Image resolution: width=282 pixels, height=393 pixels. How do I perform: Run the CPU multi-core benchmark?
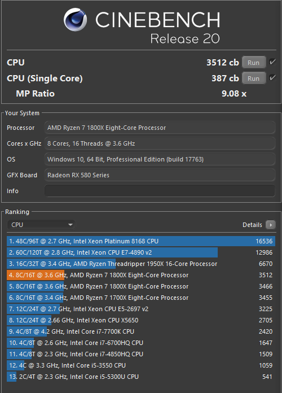pyautogui.click(x=254, y=63)
